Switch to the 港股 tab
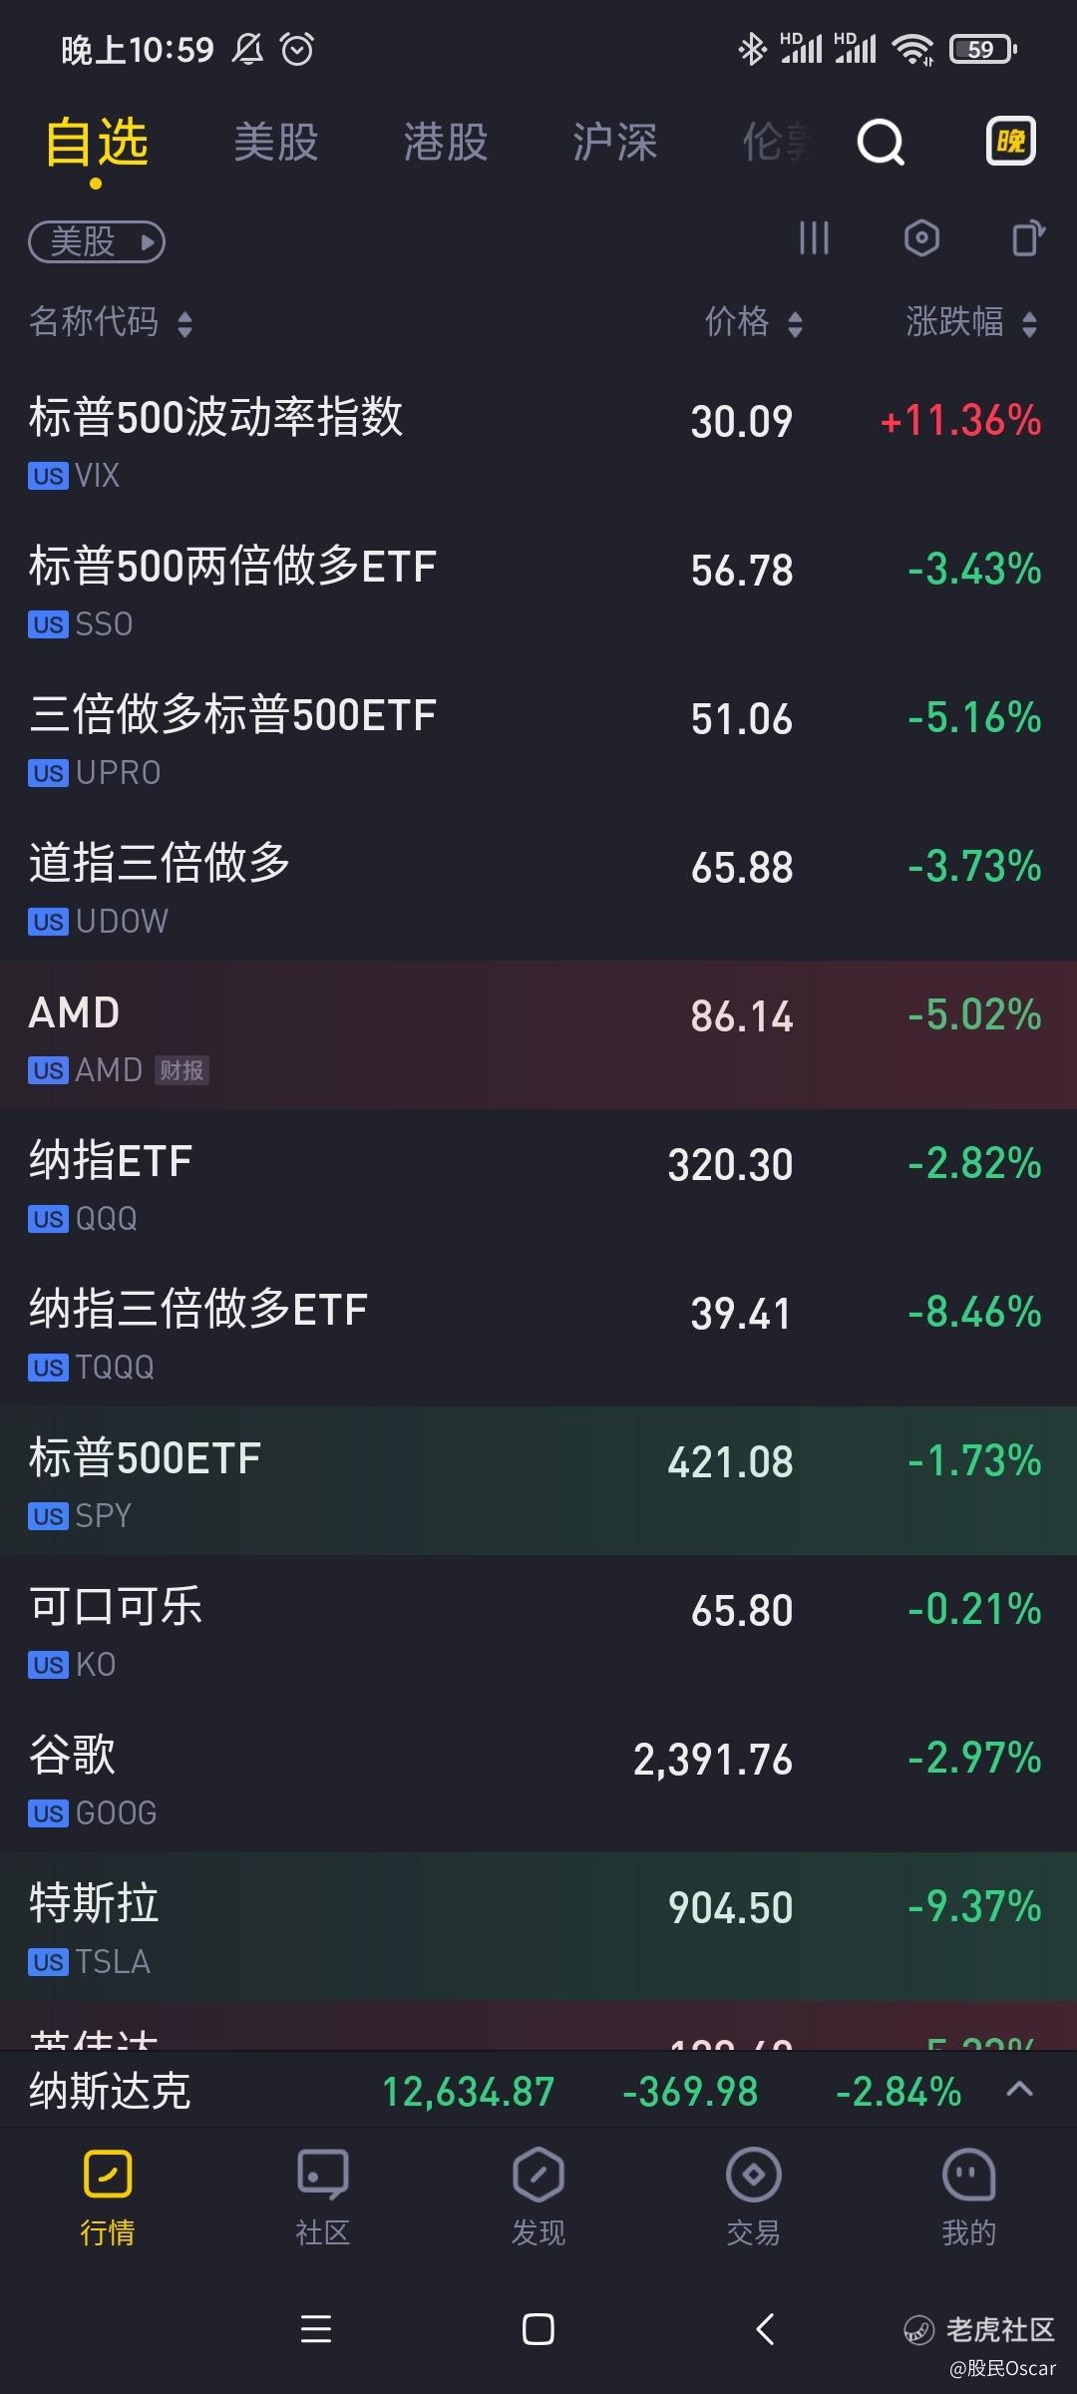 point(445,143)
